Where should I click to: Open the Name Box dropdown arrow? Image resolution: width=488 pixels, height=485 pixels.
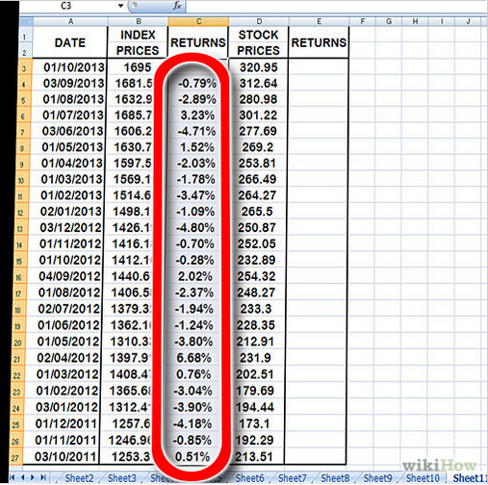click(x=120, y=6)
